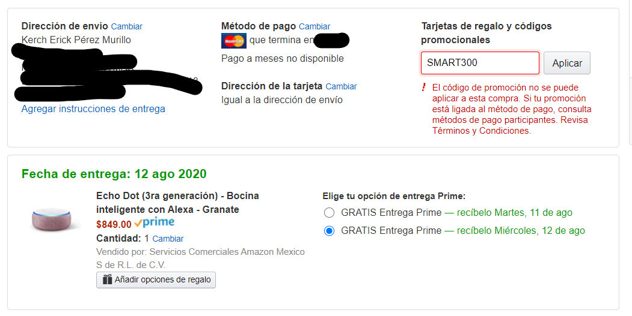Image resolution: width=632 pixels, height=316 pixels.
Task: Open the Echo Dot product thumbnail
Action: point(55,220)
